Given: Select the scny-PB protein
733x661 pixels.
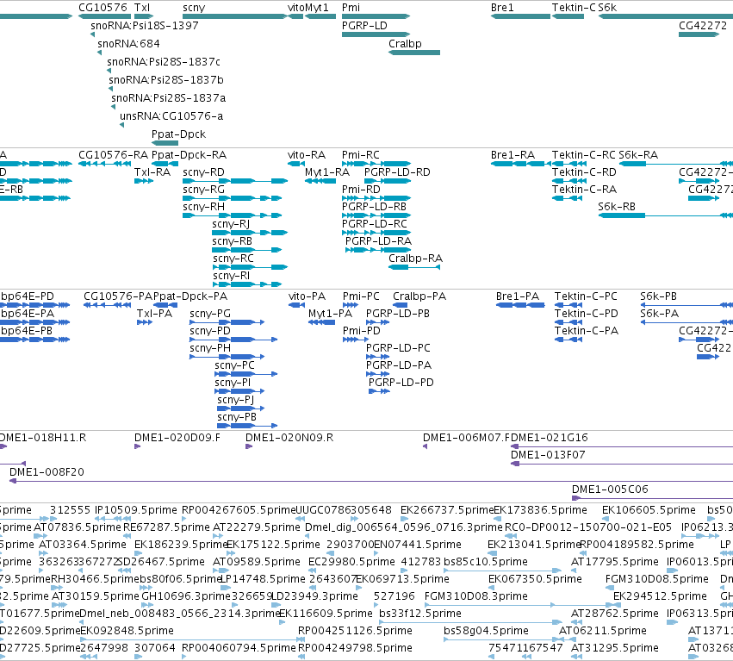Looking at the screenshot, I should [x=247, y=426].
